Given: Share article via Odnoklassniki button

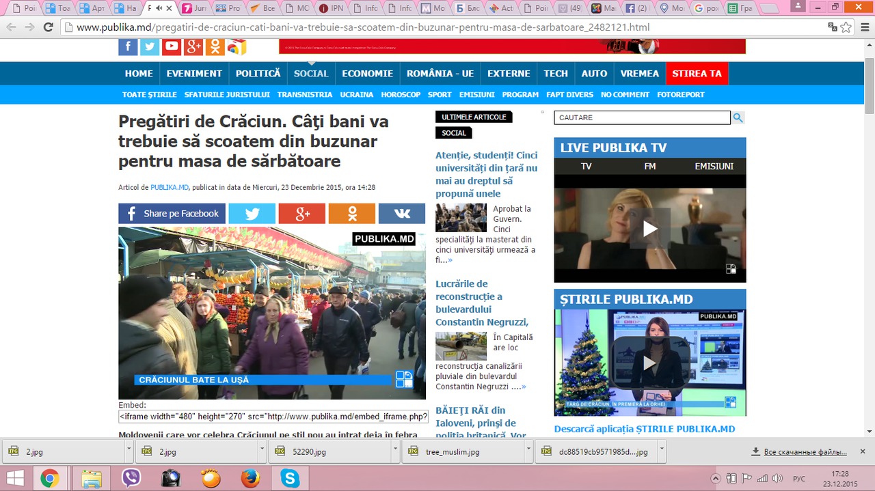Looking at the screenshot, I should point(352,214).
